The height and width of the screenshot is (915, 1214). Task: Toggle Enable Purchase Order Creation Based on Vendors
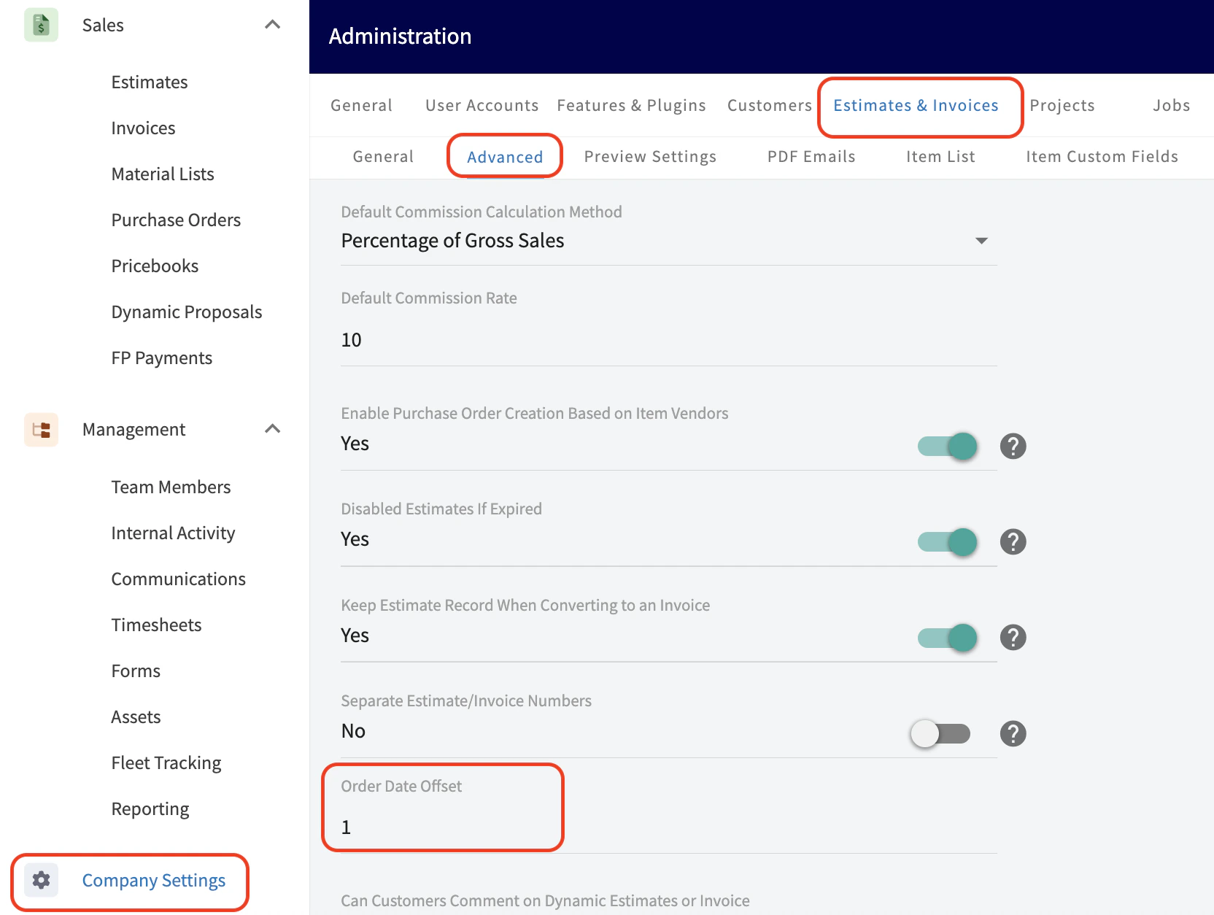click(x=947, y=446)
